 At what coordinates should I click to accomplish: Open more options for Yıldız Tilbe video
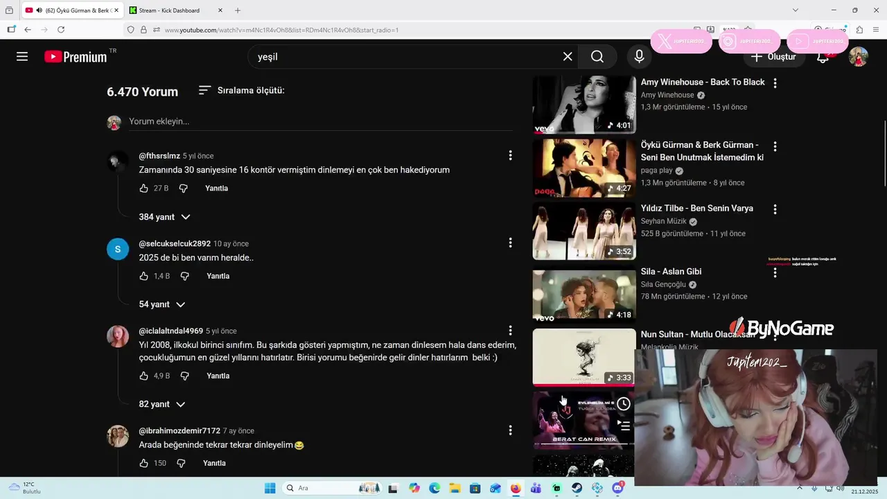(x=775, y=209)
